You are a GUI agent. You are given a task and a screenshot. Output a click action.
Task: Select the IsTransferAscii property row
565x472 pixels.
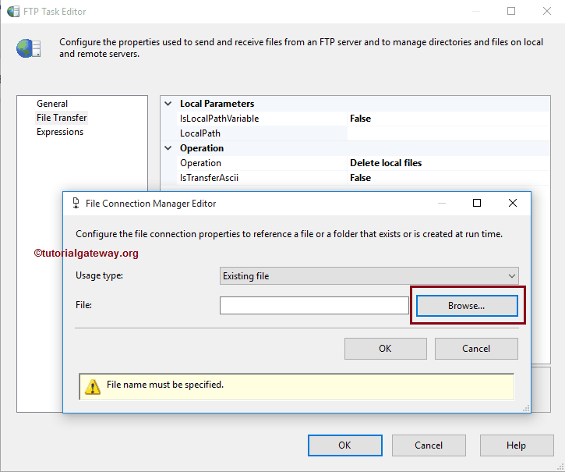coord(363,178)
